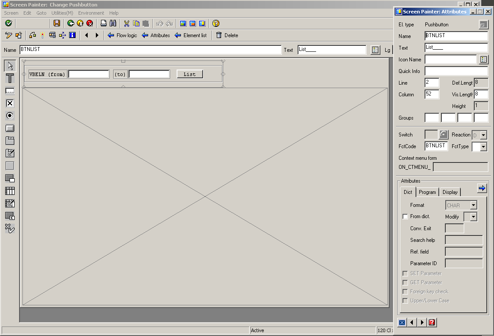This screenshot has height=336, width=494.
Task: Close attributes with blue X icon
Action: (402, 323)
